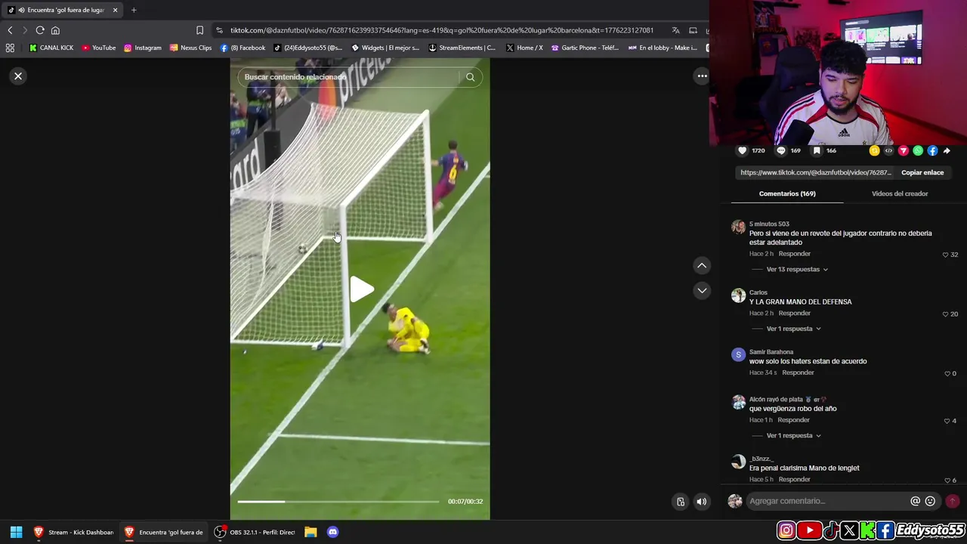Open CANAL KICK bookmark
967x544 pixels.
pyautogui.click(x=51, y=48)
